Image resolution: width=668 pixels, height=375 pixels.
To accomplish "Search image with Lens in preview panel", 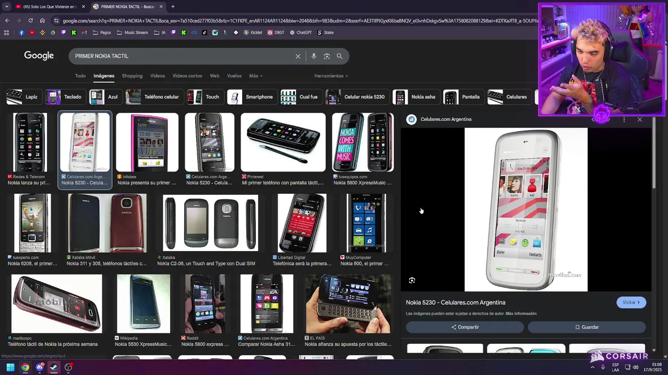I will coord(412,280).
